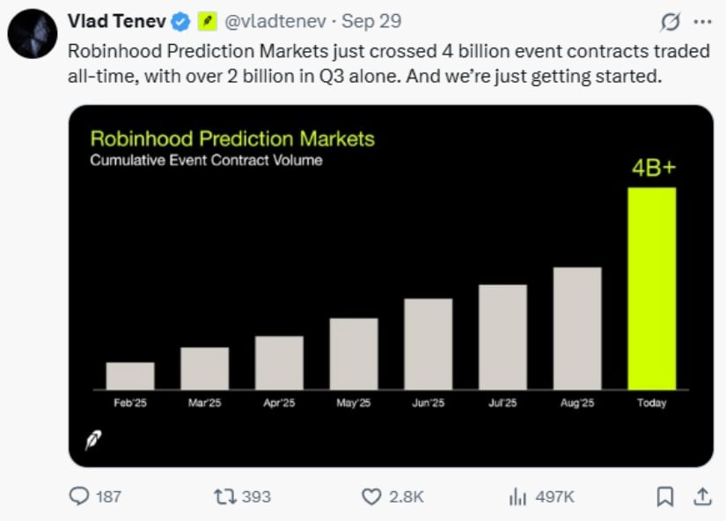Click the share upload icon
The image size is (726, 521).
pyautogui.click(x=702, y=496)
